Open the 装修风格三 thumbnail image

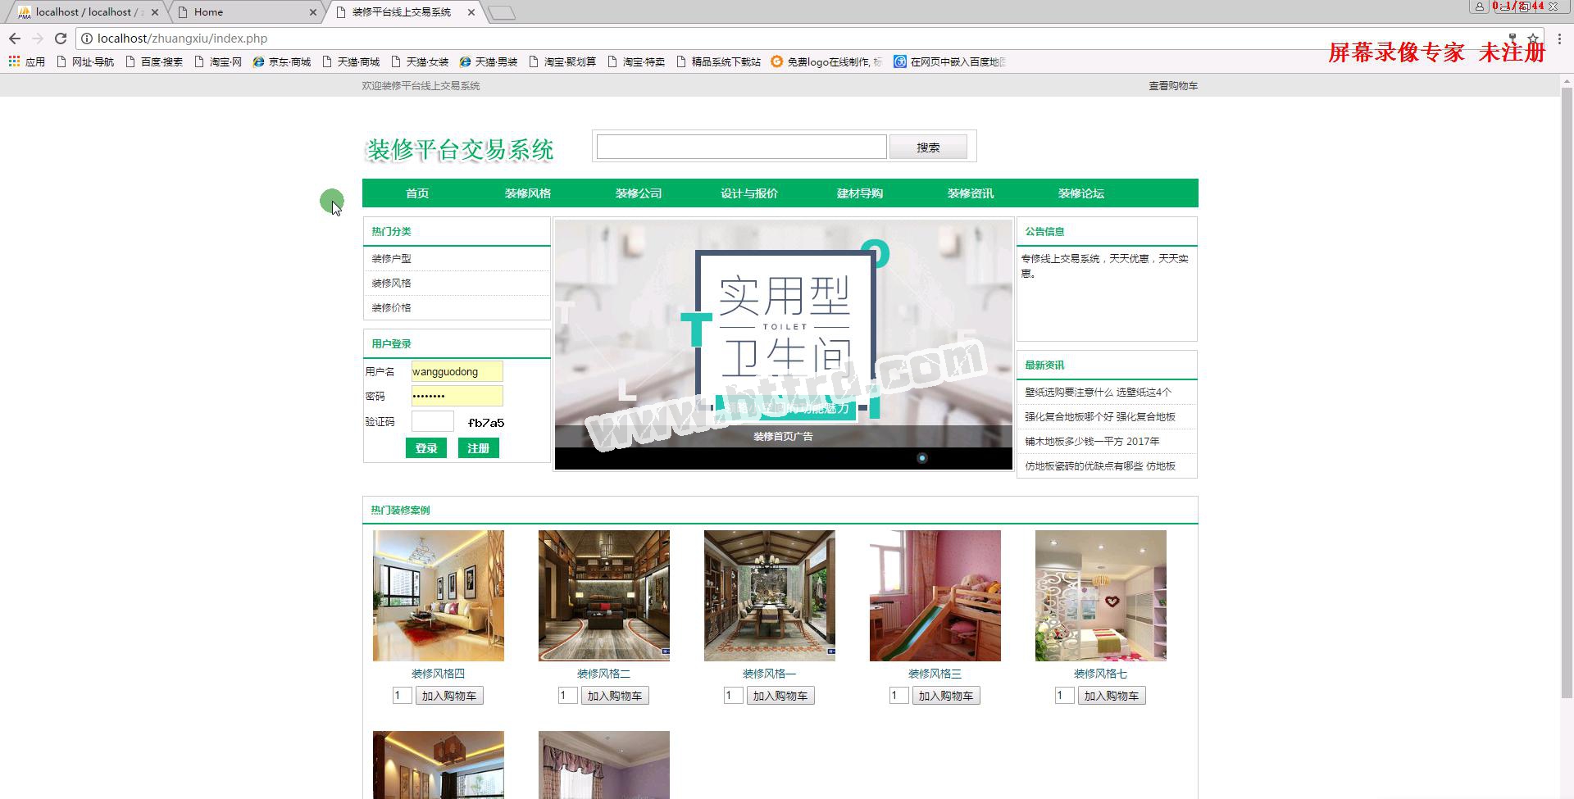pyautogui.click(x=935, y=596)
